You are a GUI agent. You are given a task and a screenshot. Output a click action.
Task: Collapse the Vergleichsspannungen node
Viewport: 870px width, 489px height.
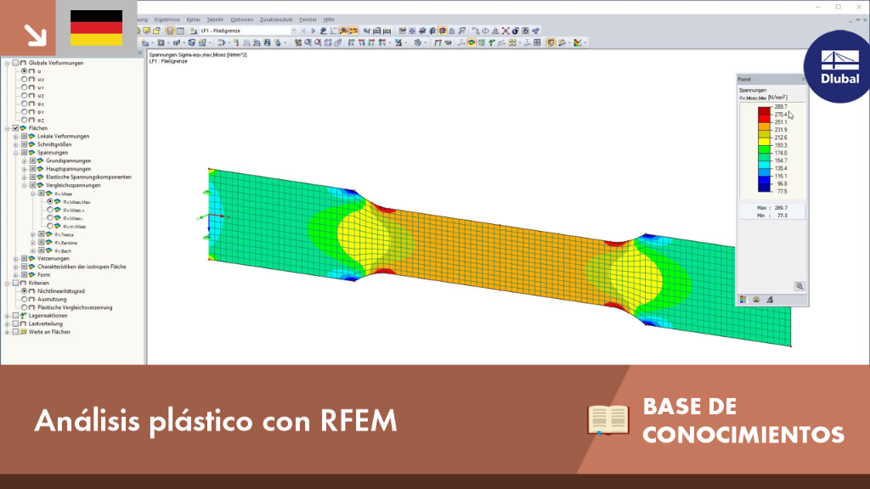[25, 185]
